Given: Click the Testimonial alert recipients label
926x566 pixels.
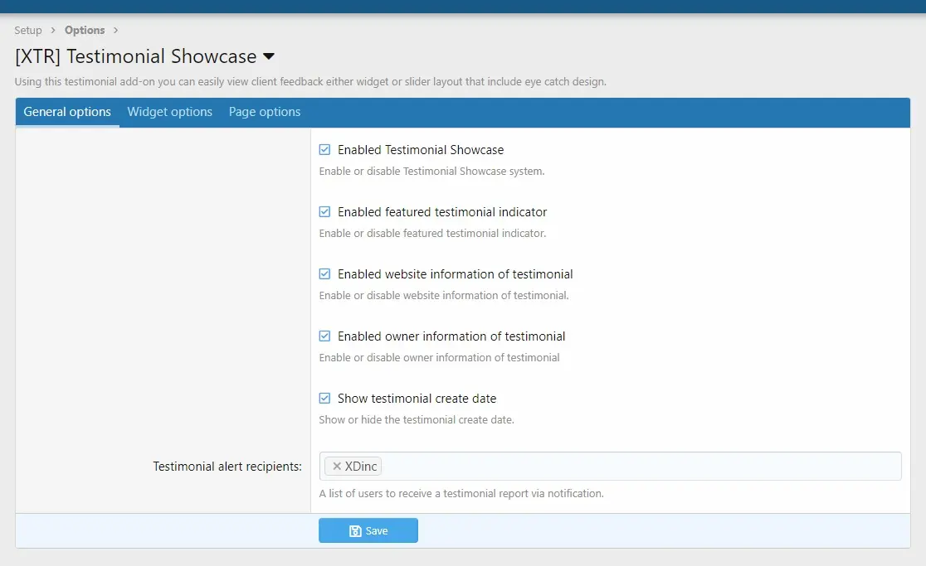Looking at the screenshot, I should [227, 467].
